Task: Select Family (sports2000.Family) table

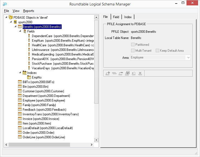Action: pyautogui.click(x=39, y=105)
